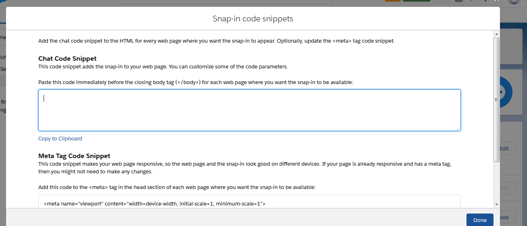527x226 pixels.
Task: Open the user profile avatar in the header
Action: click(513, 1)
